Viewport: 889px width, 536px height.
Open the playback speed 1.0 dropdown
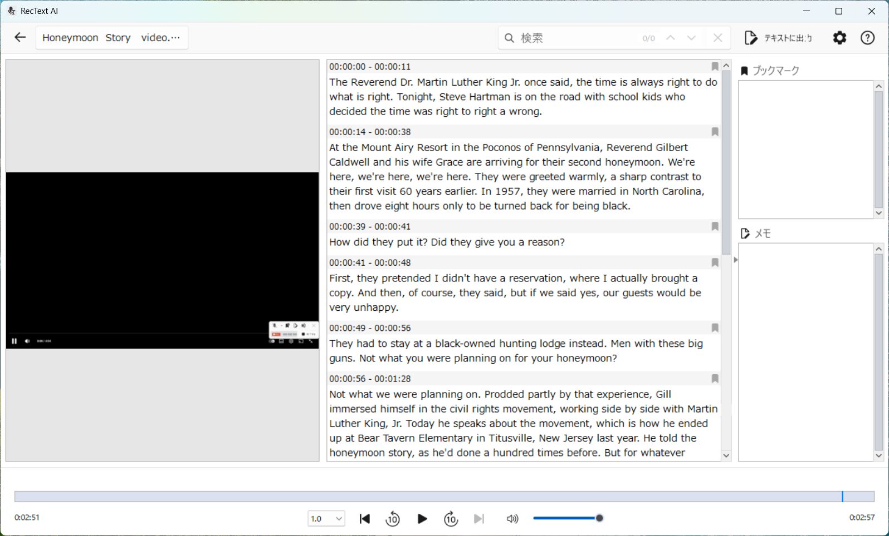(326, 519)
